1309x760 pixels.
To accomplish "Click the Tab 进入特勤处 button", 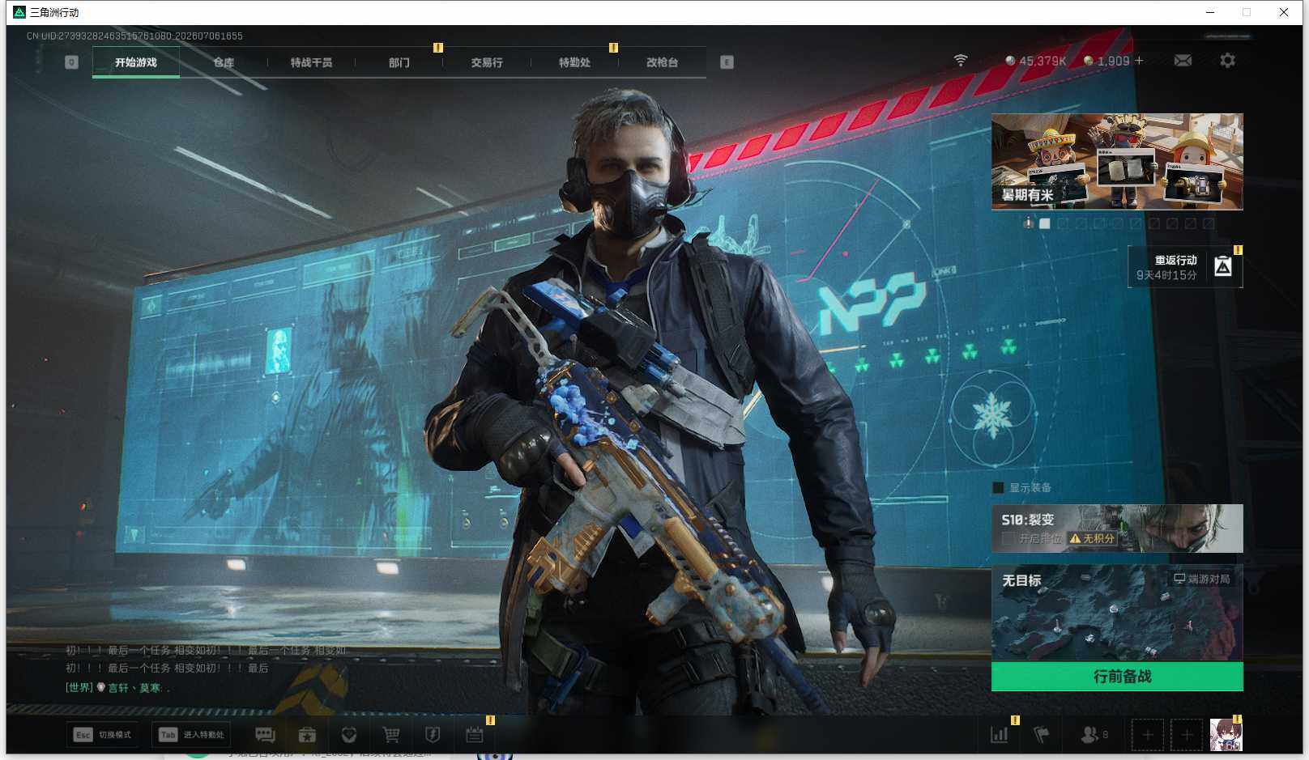I will (x=192, y=735).
